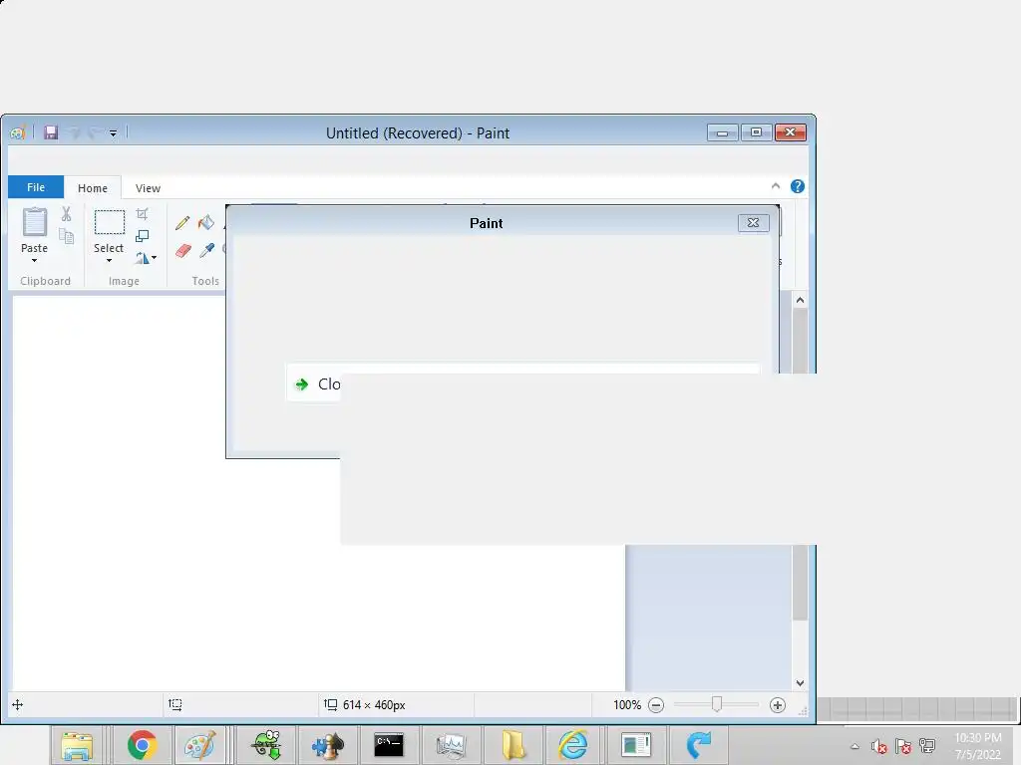This screenshot has width=1021, height=765.
Task: Show hidden system tray icons
Action: [x=854, y=746]
